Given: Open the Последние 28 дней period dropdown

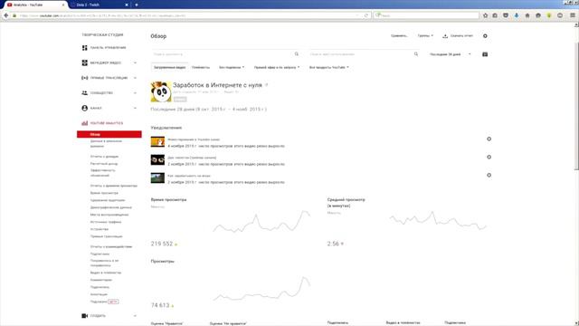Looking at the screenshot, I should coord(451,54).
